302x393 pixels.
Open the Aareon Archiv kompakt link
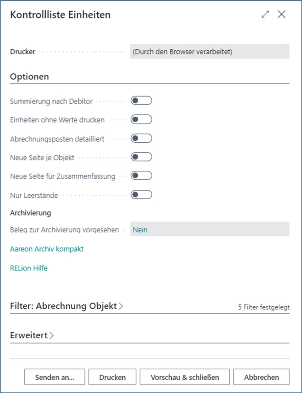coord(47,249)
